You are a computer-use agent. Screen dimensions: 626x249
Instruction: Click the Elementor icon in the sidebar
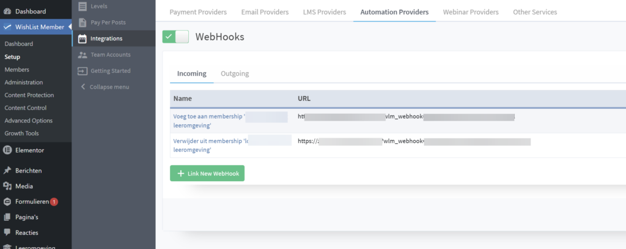(7, 150)
